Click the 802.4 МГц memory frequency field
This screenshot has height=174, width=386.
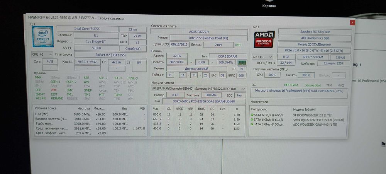coord(177,62)
